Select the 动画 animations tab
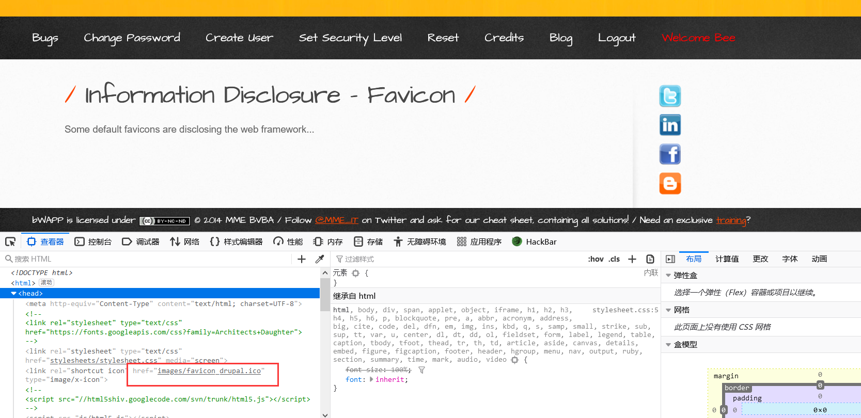Viewport: 861px width, 418px height. pos(819,259)
